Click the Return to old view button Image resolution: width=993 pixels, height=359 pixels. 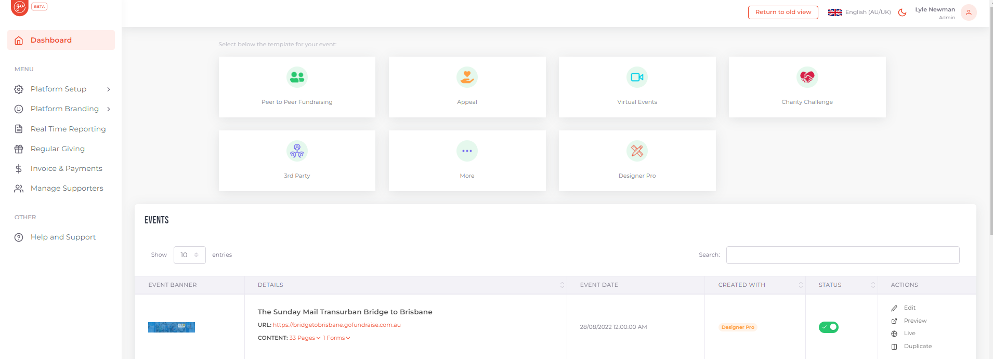tap(782, 12)
